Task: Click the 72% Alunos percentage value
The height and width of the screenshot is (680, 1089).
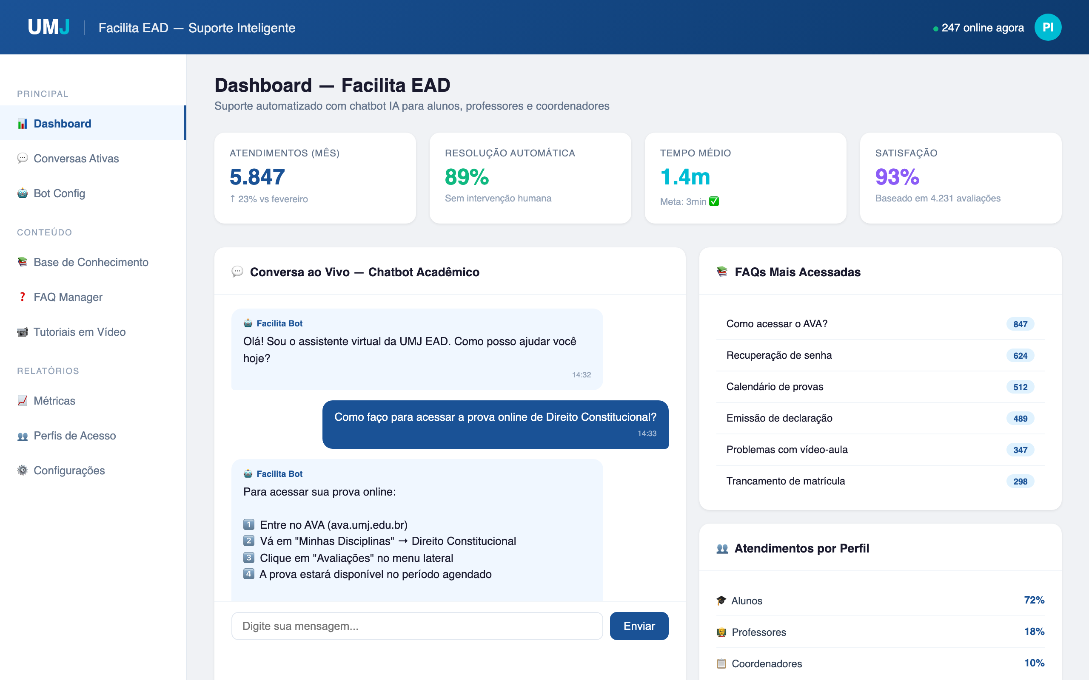Action: click(x=1033, y=600)
